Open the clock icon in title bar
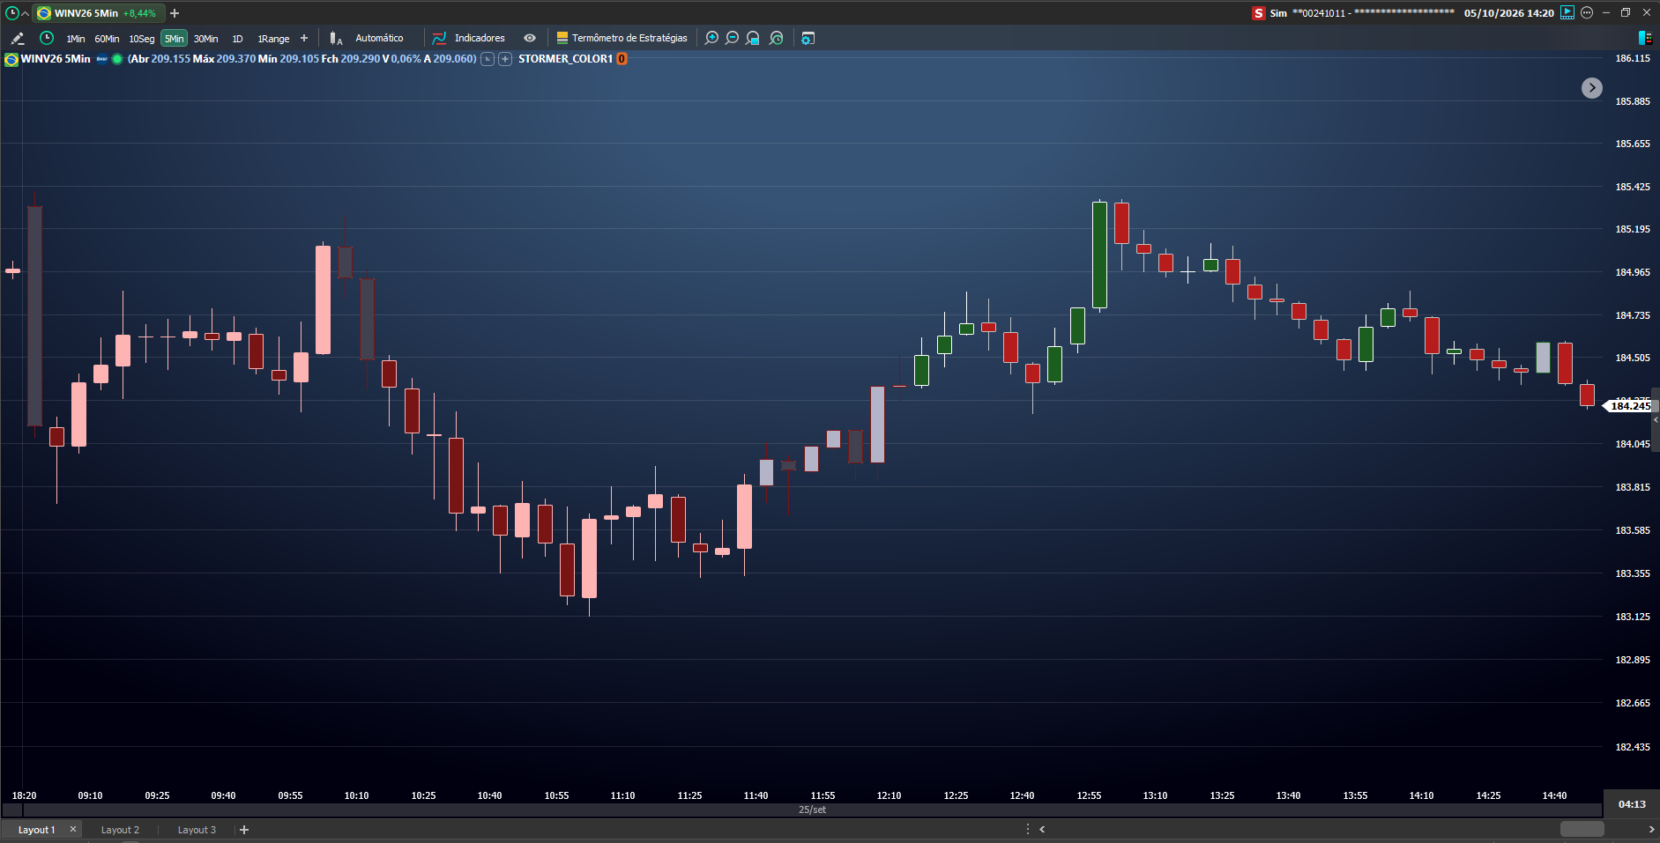Screen dimensions: 1660x843 click(x=11, y=13)
